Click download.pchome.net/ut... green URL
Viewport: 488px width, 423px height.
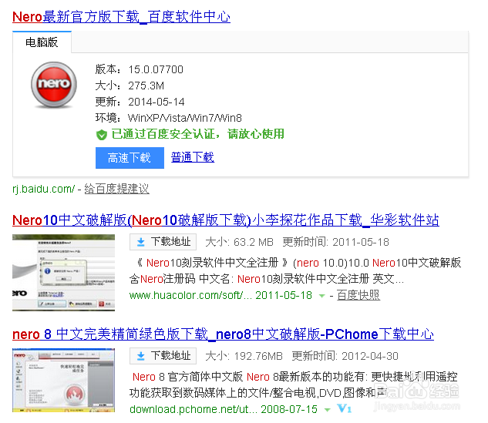click(194, 409)
